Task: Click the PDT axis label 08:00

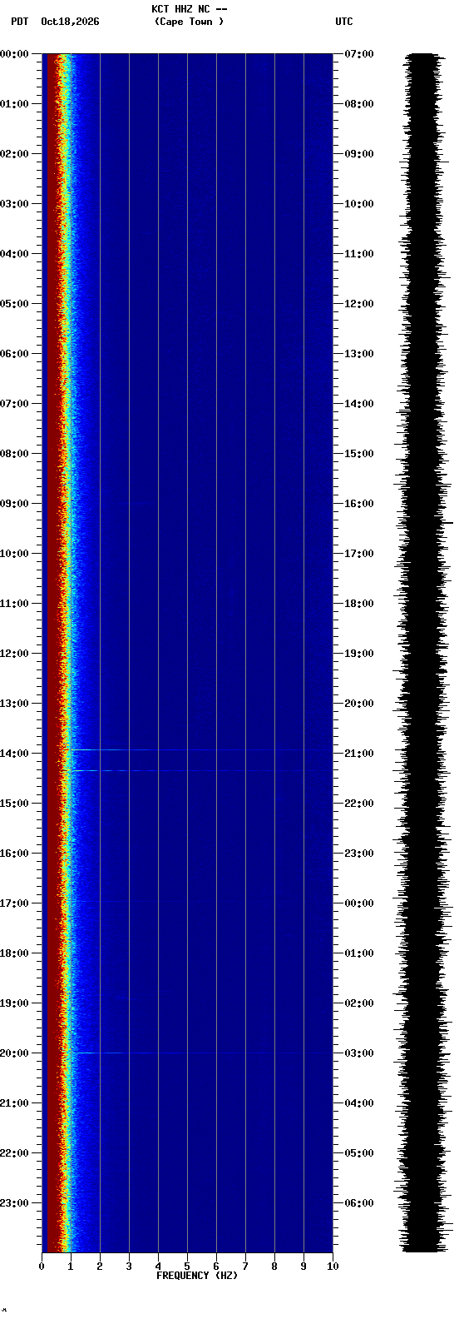Action: tap(14, 454)
